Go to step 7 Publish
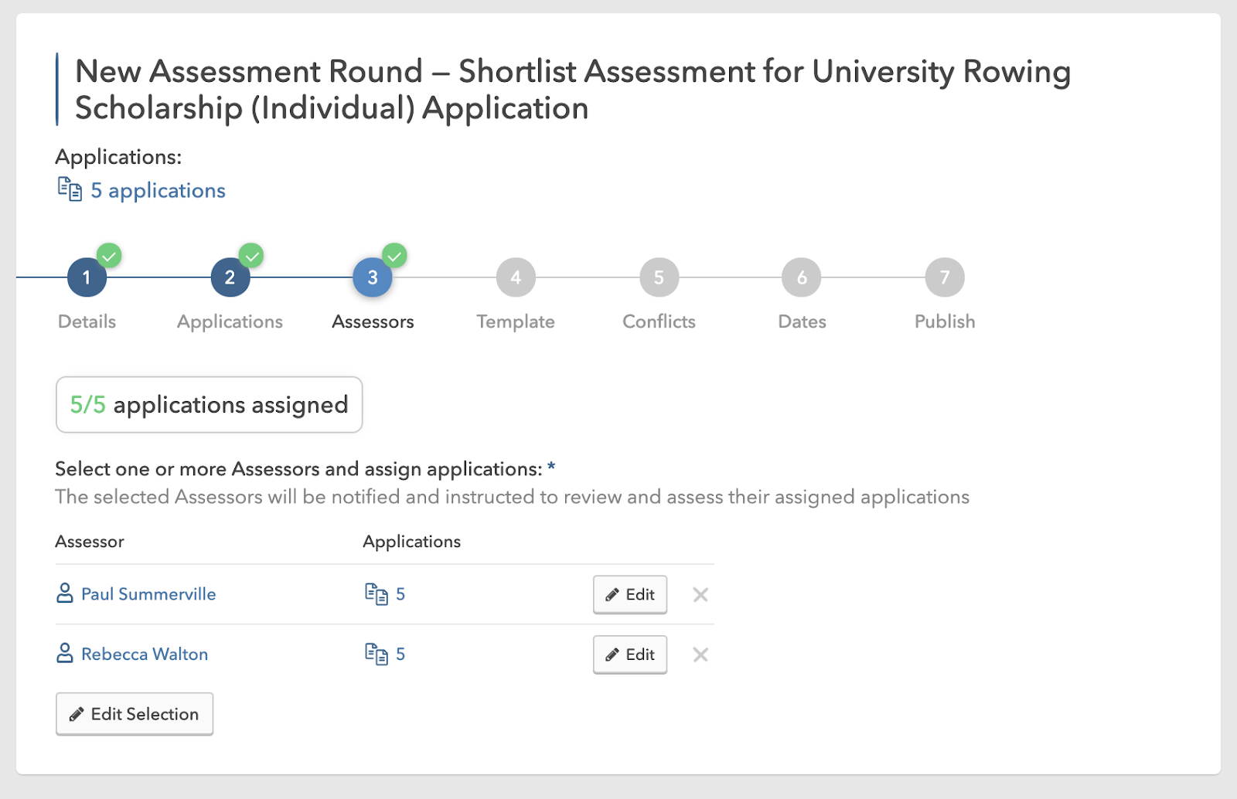Image resolution: width=1237 pixels, height=799 pixels. click(945, 278)
